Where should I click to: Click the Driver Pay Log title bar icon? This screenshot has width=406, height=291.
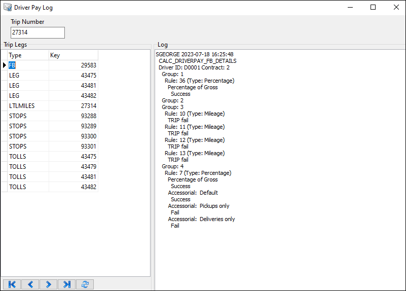click(x=8, y=8)
